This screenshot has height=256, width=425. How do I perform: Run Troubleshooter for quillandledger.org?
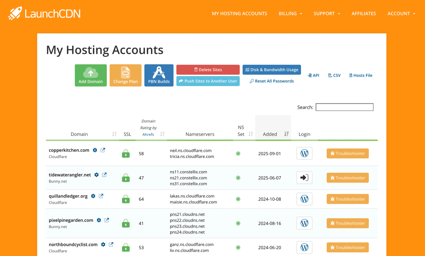point(348,199)
